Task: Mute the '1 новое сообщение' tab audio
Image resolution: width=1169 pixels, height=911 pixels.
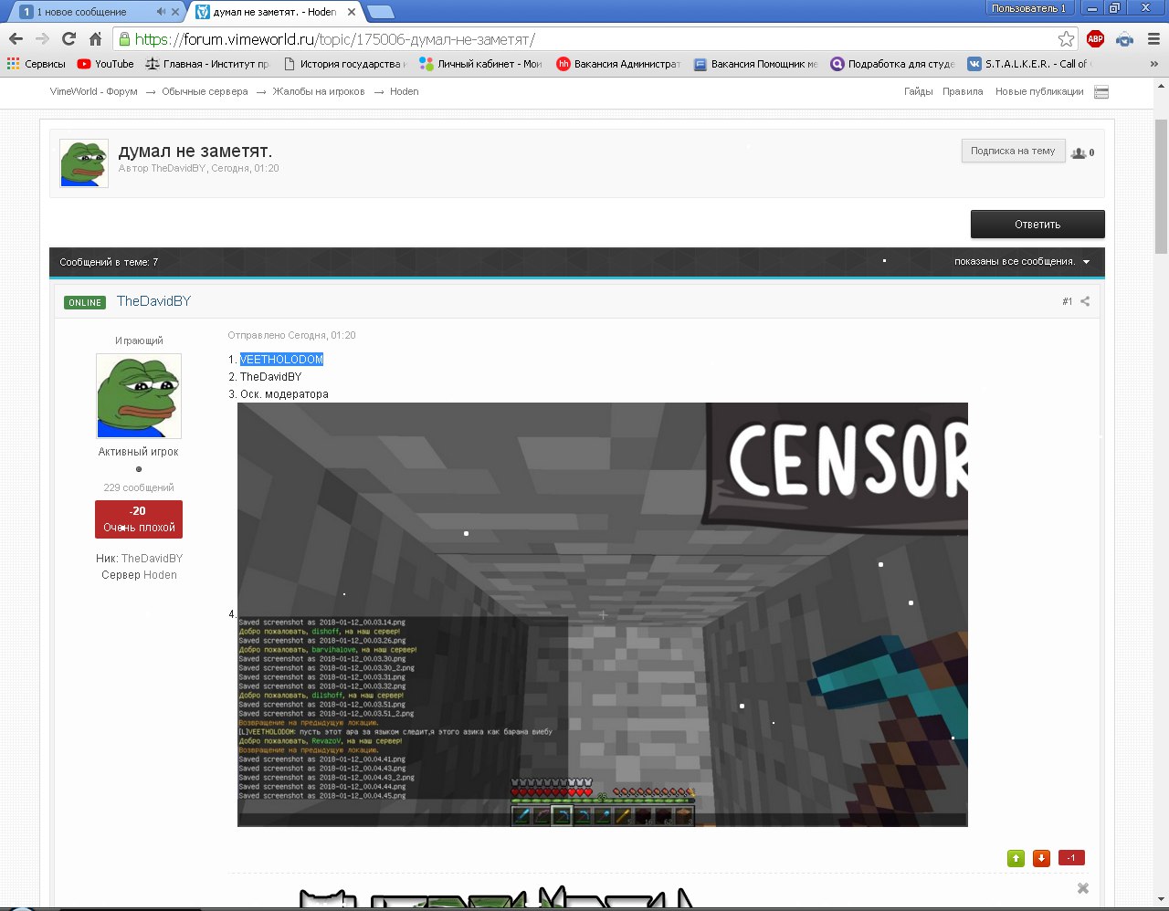Action: click(161, 12)
